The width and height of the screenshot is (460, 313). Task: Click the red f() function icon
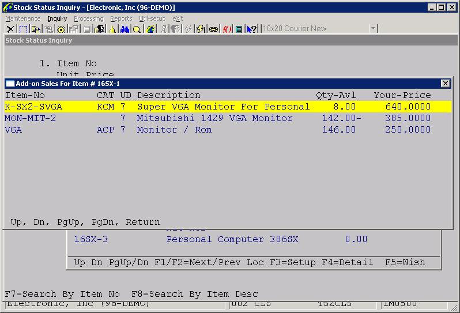point(227,29)
